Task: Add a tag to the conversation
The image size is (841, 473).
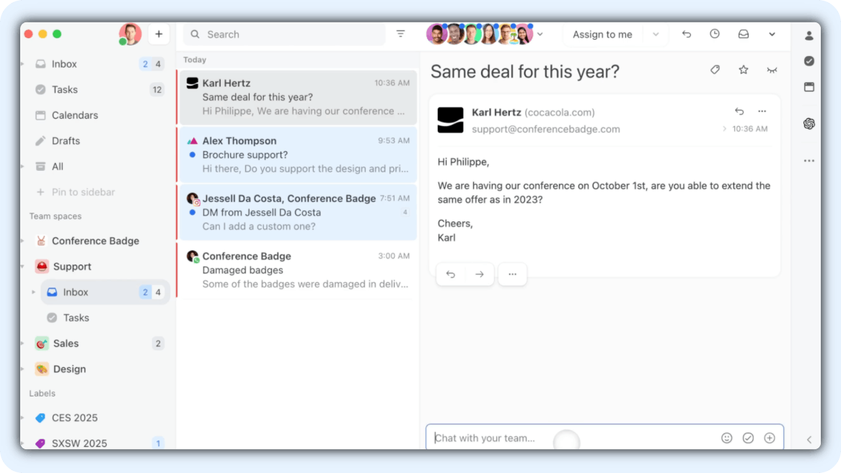Action: pos(715,70)
